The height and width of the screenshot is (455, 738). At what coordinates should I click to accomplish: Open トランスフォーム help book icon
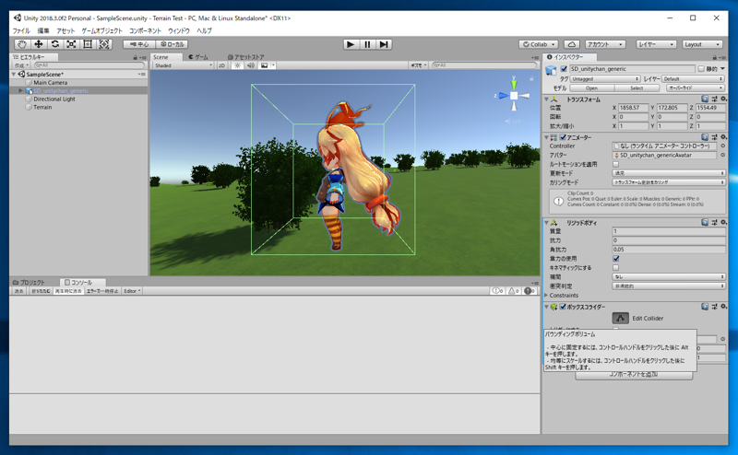tap(705, 99)
